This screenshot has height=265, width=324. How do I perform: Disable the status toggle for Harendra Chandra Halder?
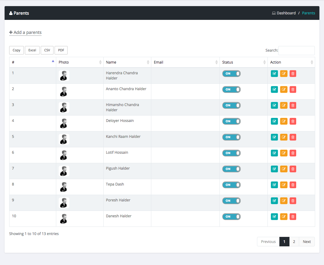pos(231,74)
